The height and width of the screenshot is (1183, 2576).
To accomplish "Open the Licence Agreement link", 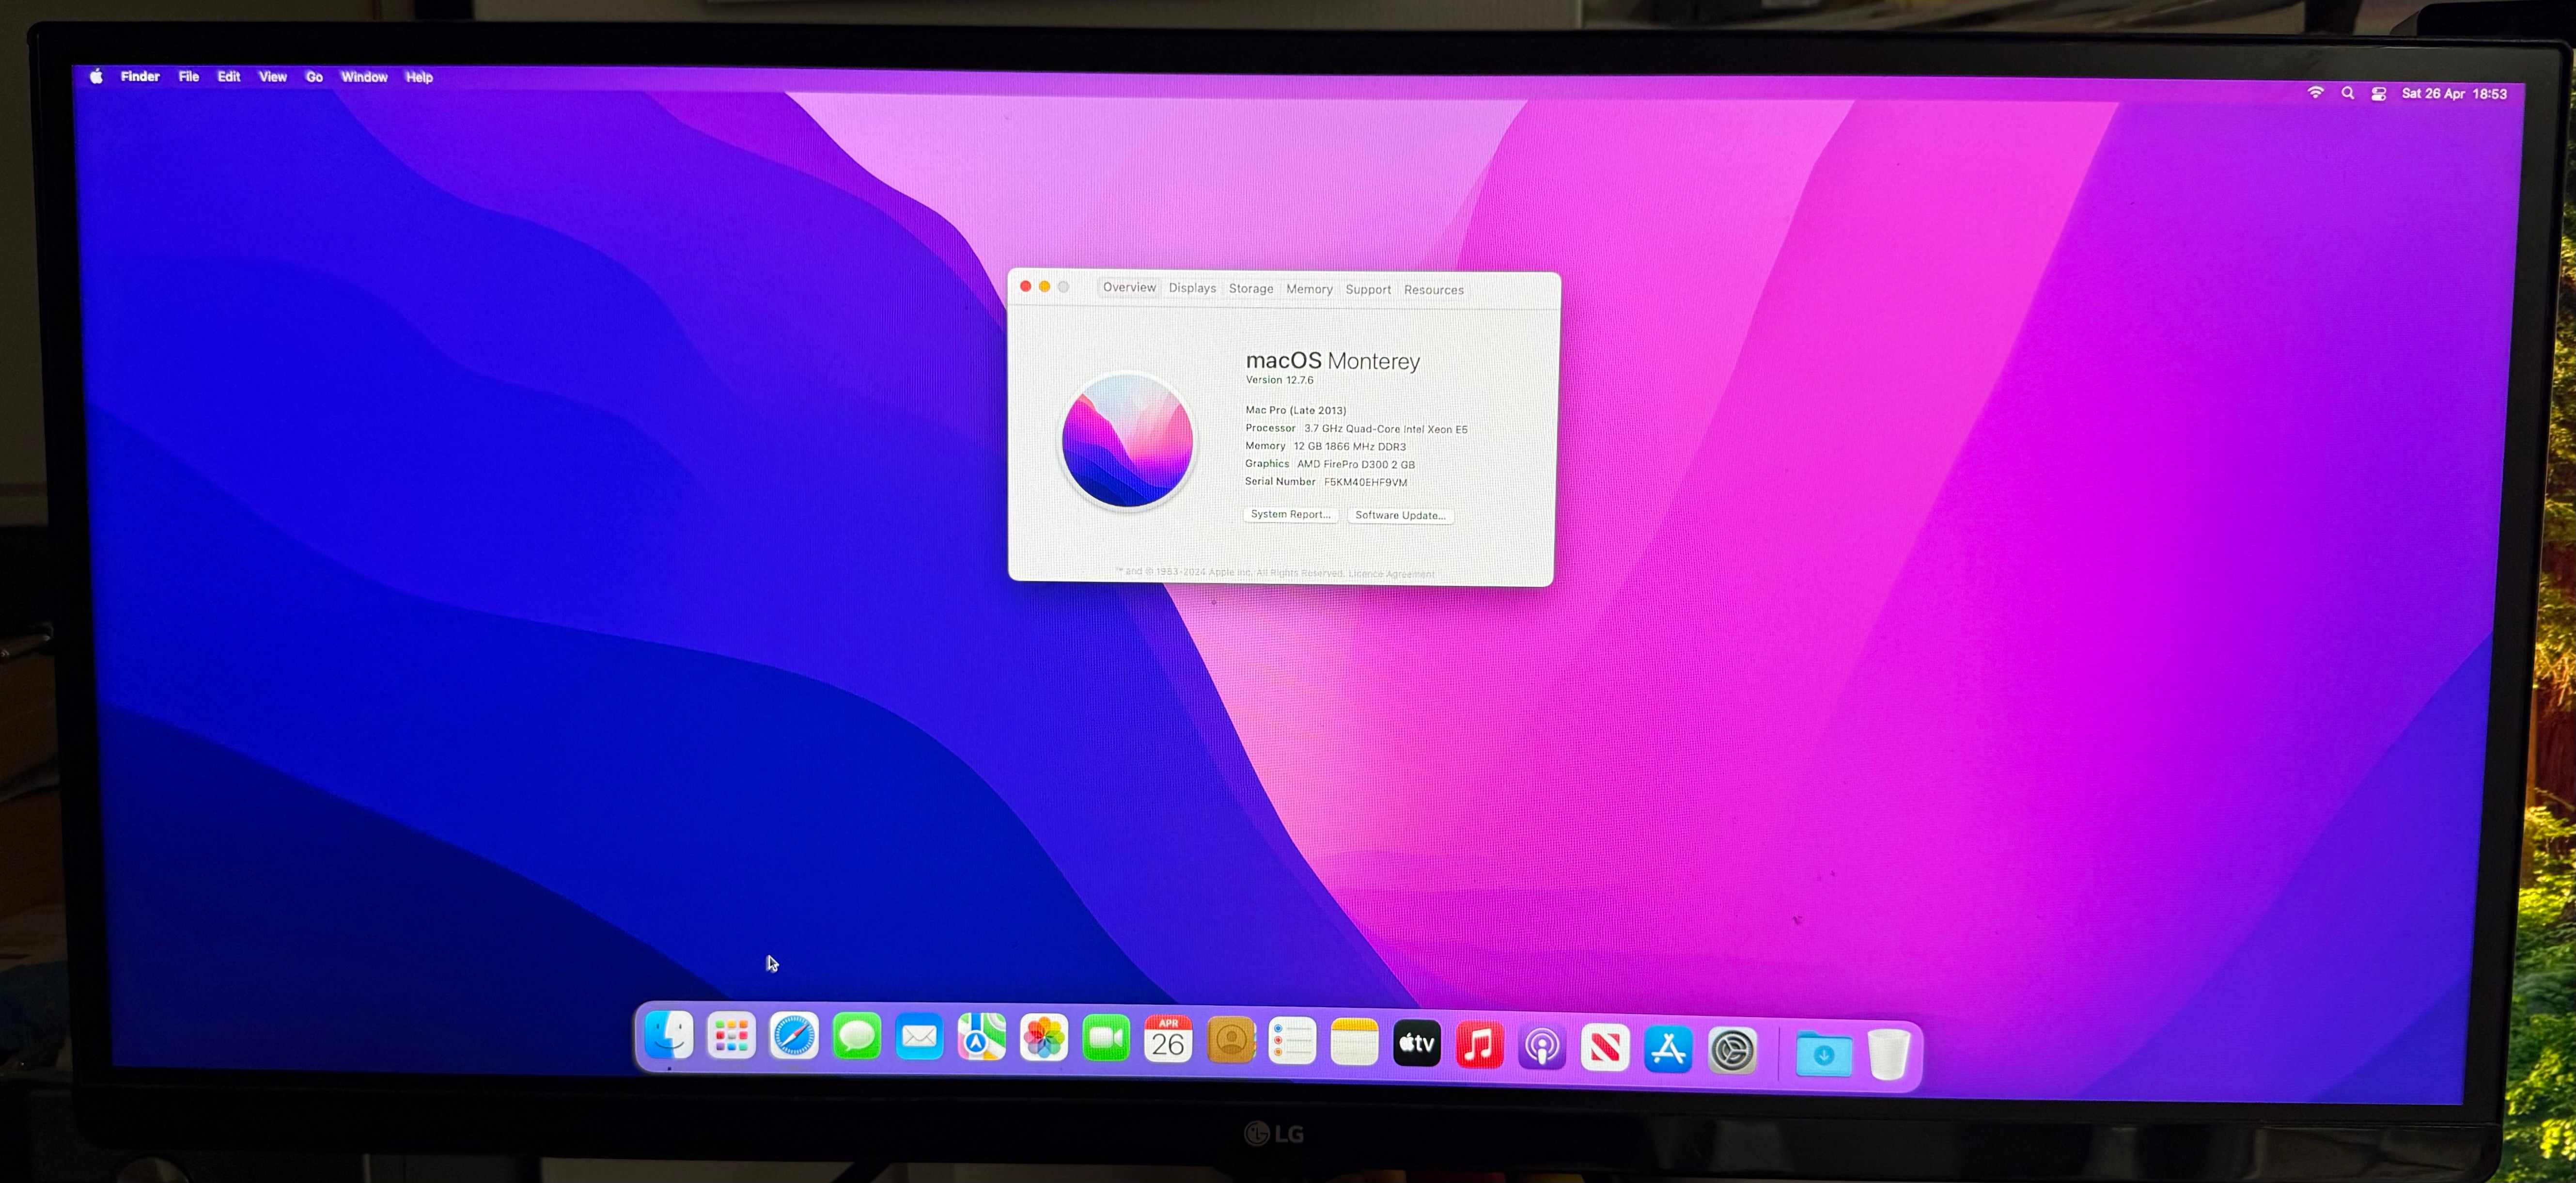I will tap(1391, 574).
